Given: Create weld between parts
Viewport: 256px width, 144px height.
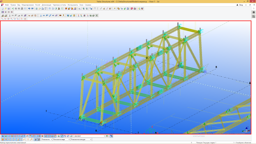Looking at the screenshot, I should pyautogui.click(x=64, y=16).
